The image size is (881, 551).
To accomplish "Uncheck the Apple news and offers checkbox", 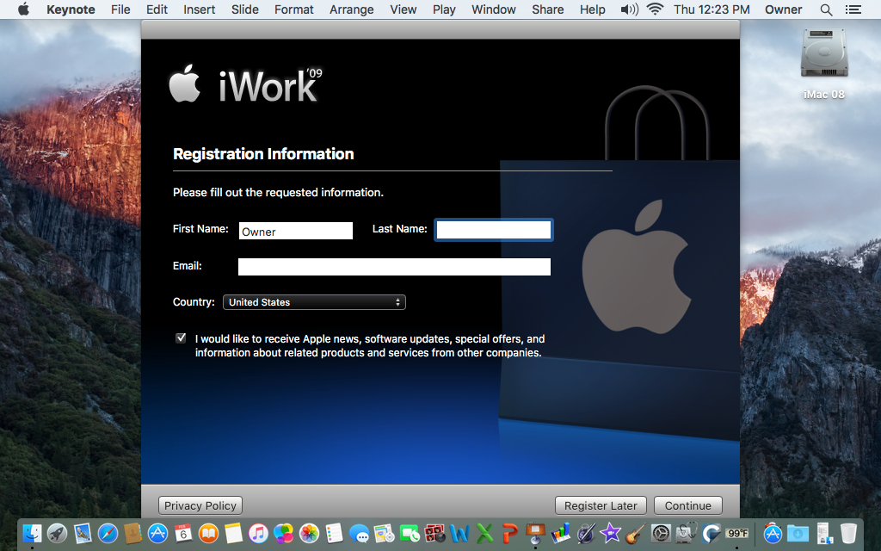I will coord(181,337).
